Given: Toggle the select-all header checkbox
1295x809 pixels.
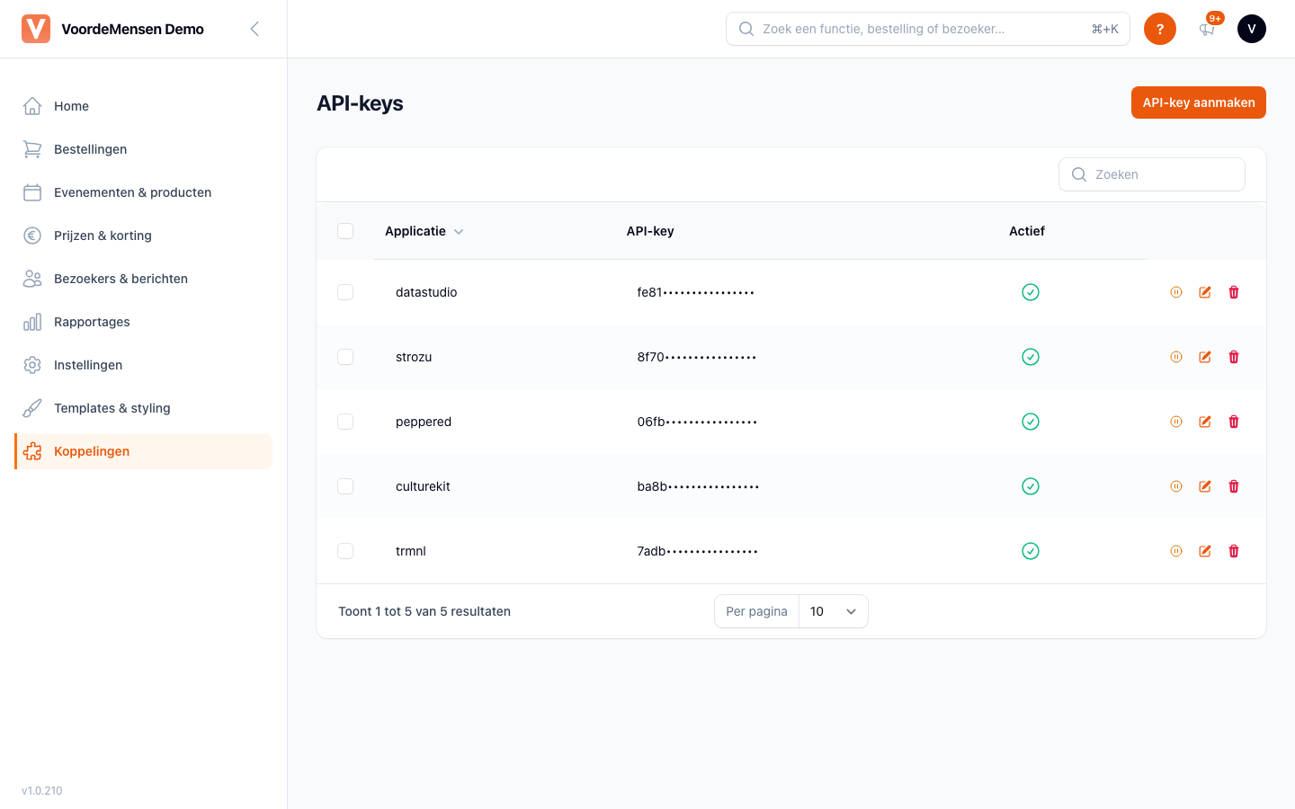Looking at the screenshot, I should pos(345,231).
